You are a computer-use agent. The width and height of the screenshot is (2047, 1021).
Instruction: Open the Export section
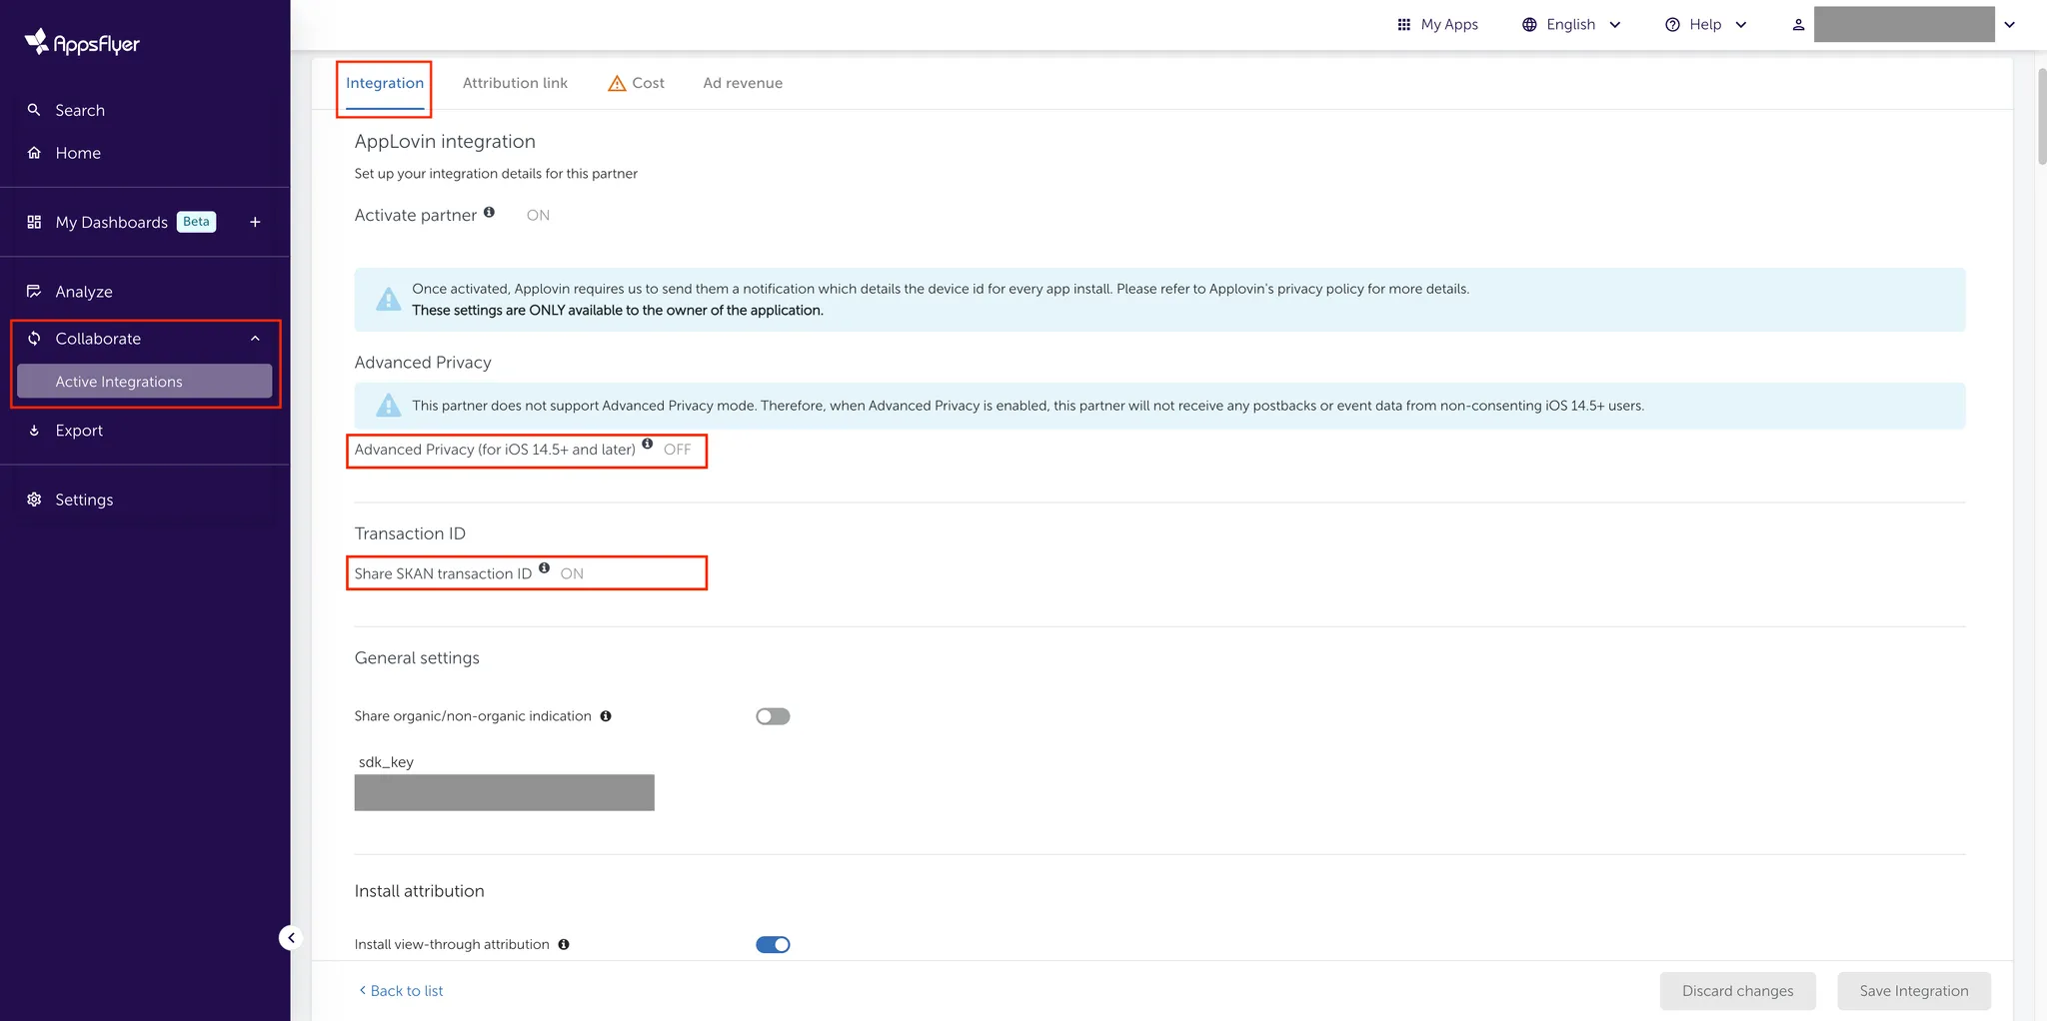(79, 431)
